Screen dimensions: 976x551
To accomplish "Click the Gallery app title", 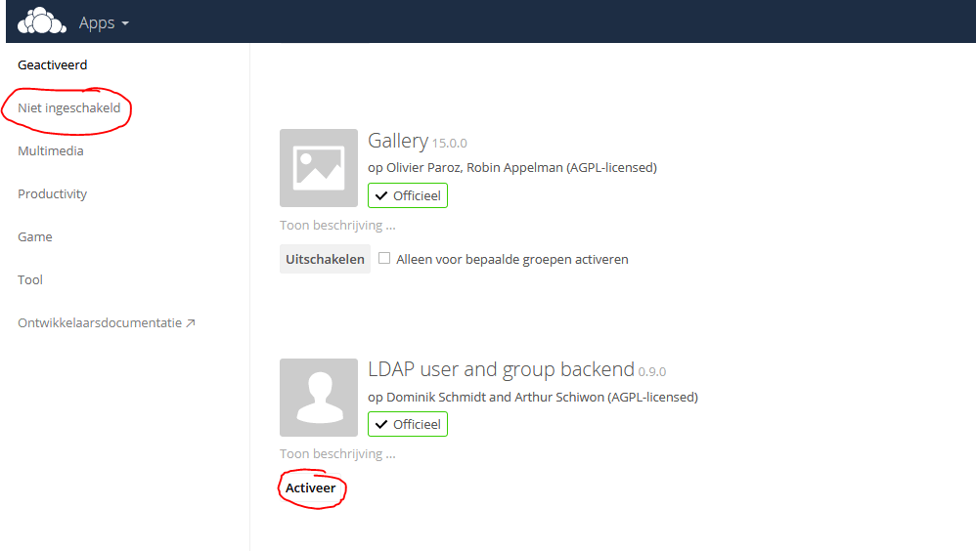I will click(398, 142).
